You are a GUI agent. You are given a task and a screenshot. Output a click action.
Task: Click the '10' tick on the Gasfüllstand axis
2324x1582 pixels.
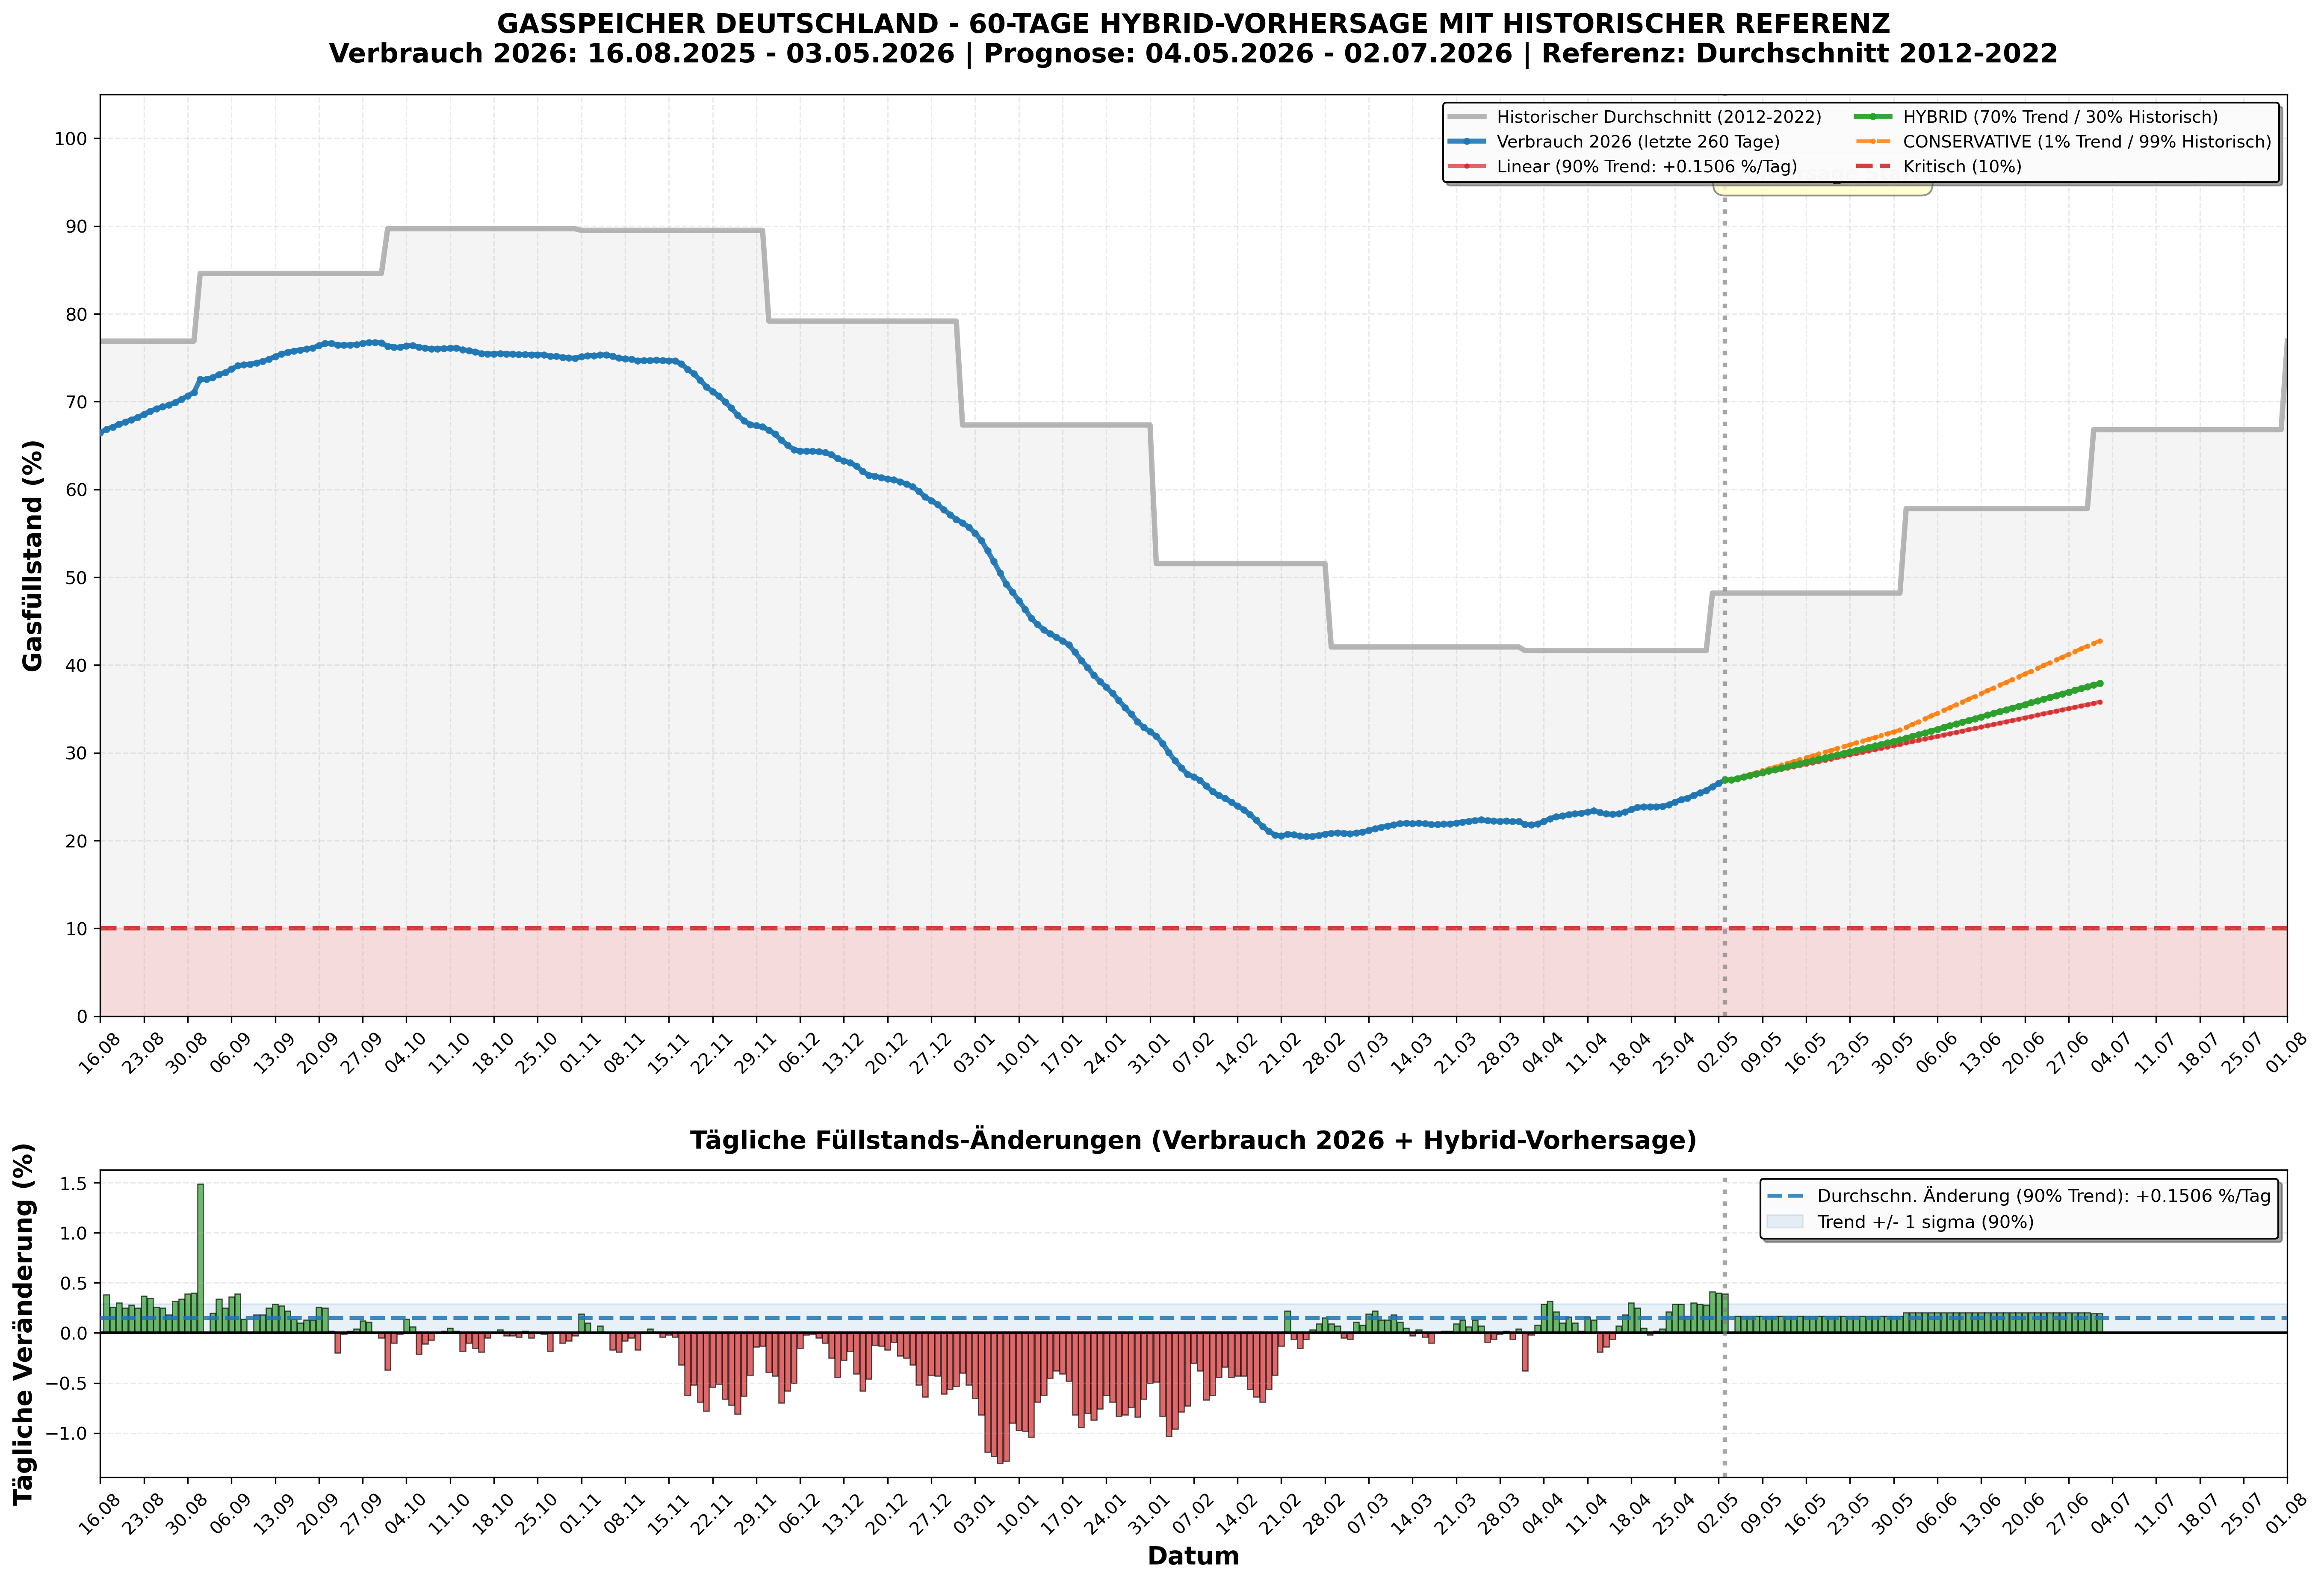76,929
